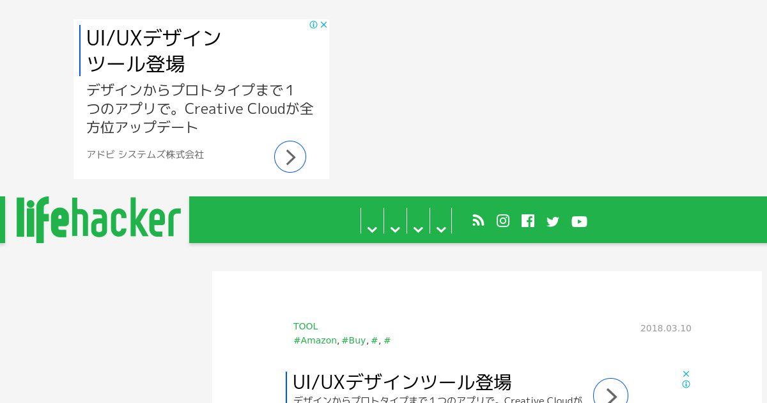Click the 2018.03.10 article date
The image size is (767, 403).
pyautogui.click(x=665, y=328)
